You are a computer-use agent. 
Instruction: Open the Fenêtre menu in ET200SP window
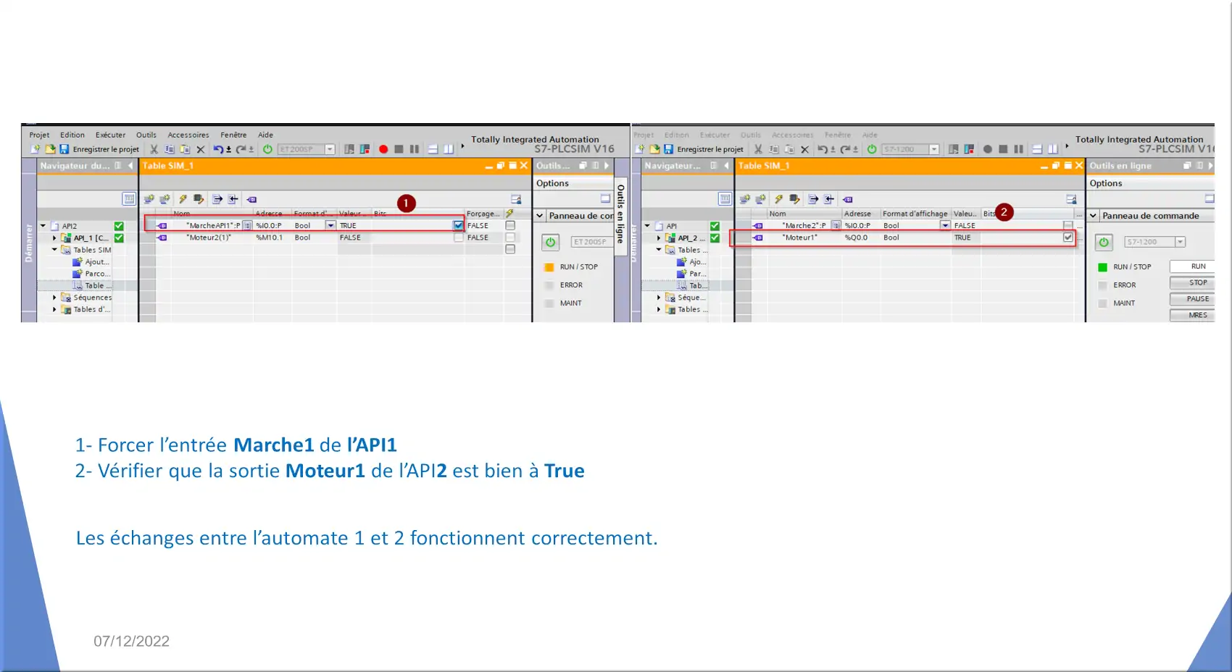pos(233,135)
